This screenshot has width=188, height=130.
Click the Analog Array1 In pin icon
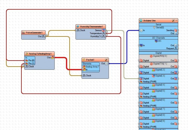tap(84, 70)
